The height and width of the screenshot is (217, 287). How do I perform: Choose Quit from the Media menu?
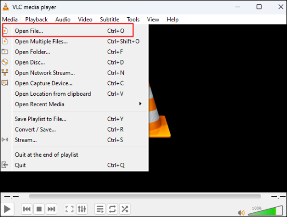(x=74, y=165)
